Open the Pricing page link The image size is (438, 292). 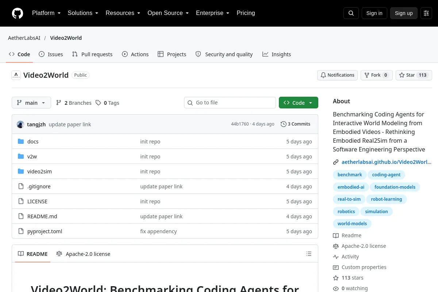click(246, 13)
